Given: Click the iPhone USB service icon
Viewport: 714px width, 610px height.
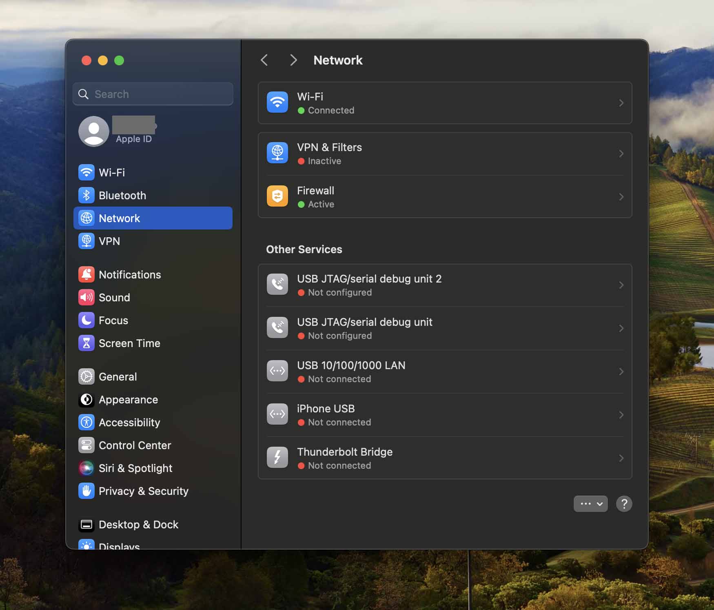Looking at the screenshot, I should tap(277, 414).
